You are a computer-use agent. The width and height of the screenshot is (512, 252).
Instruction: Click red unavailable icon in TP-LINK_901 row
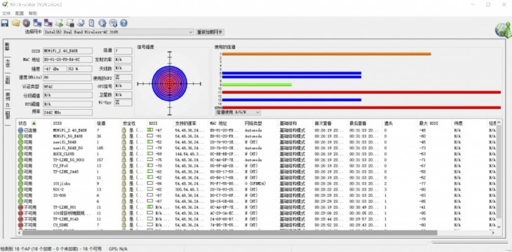tap(20, 207)
